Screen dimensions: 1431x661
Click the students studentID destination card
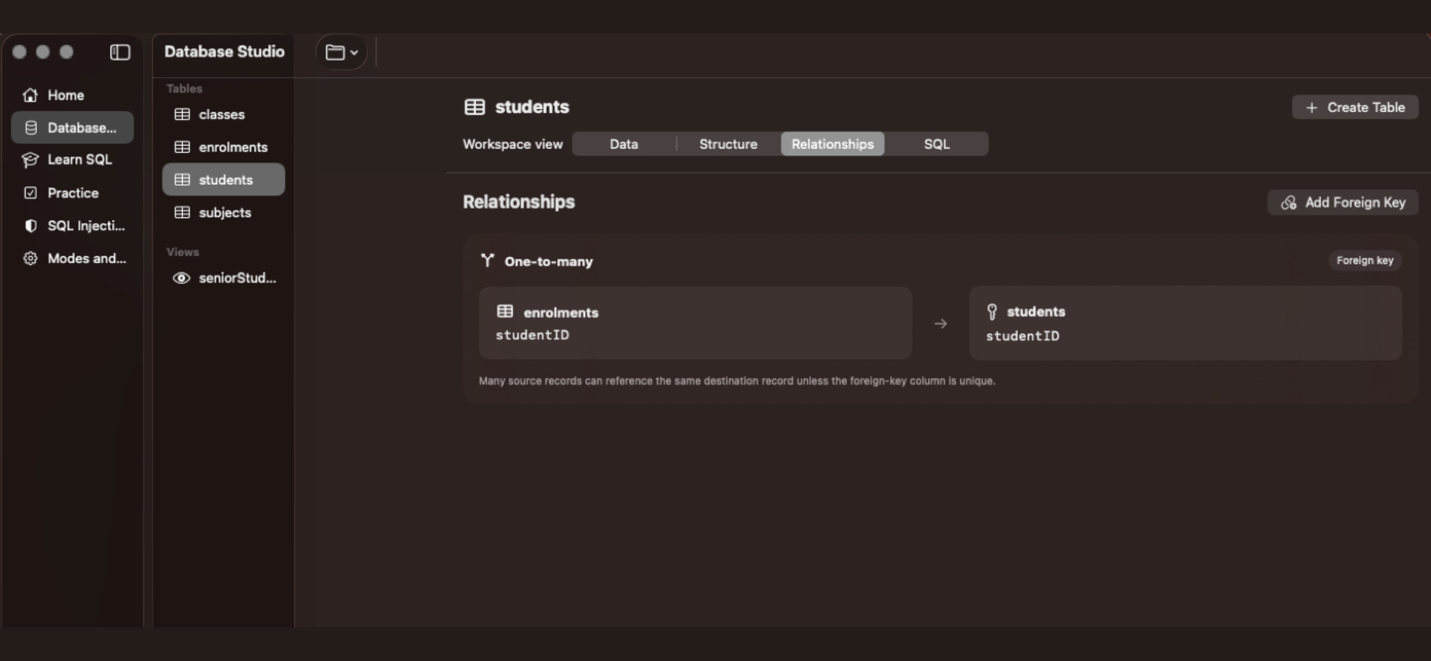point(1185,323)
